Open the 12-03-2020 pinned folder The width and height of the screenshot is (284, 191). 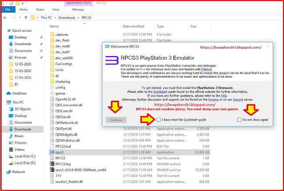pos(20,64)
